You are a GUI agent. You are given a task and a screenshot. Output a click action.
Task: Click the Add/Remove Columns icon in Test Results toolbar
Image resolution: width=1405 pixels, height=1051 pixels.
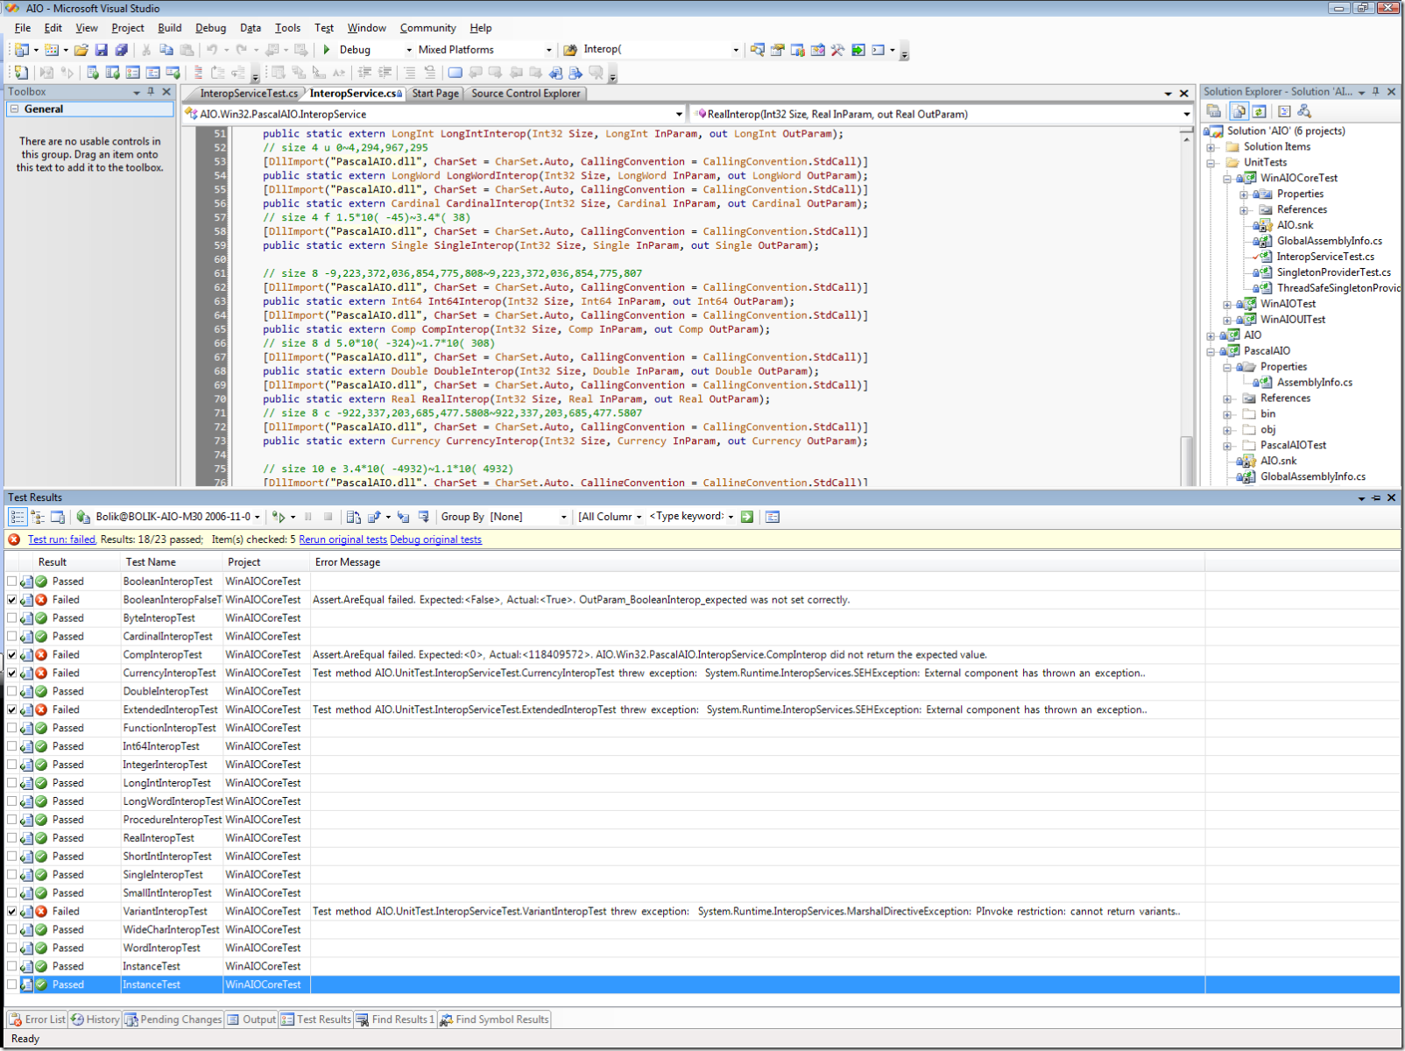pos(773,517)
